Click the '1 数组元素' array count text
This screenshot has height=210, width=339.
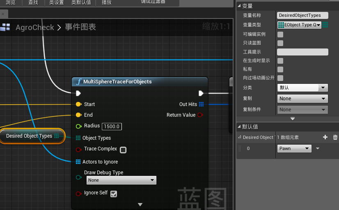288,137
